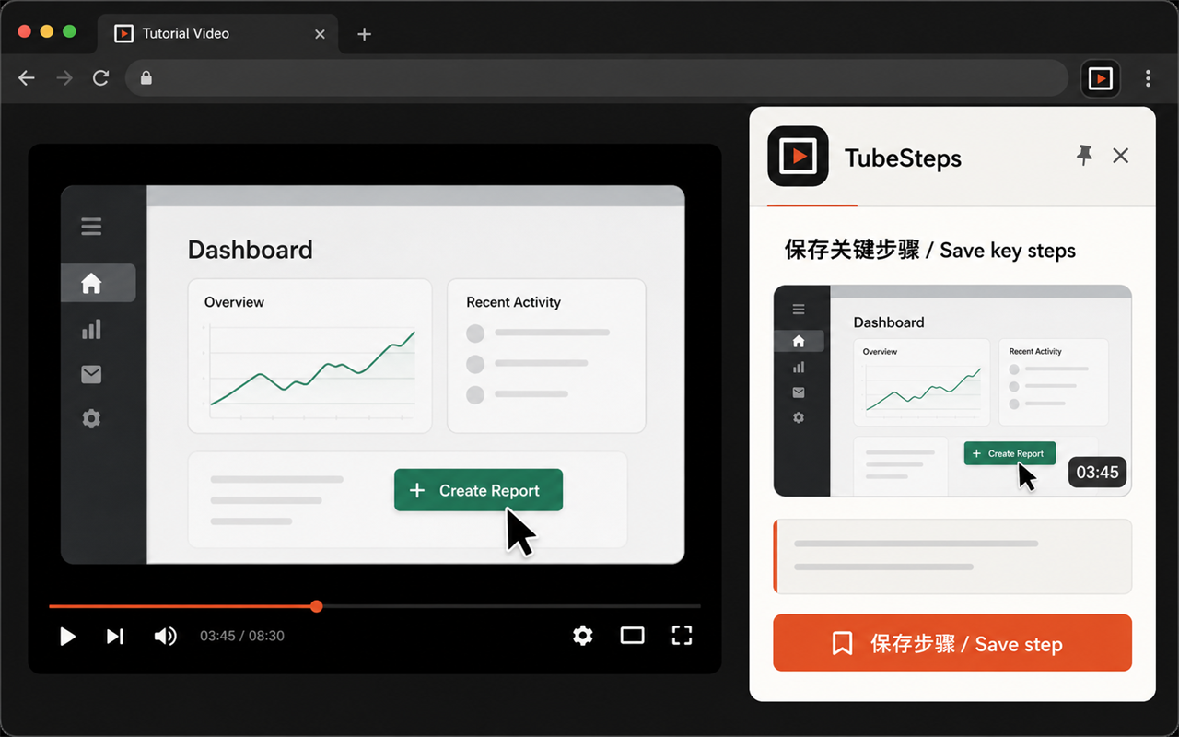
Task: Click the TubeSteps extension icon in the toolbar
Action: tap(1100, 78)
